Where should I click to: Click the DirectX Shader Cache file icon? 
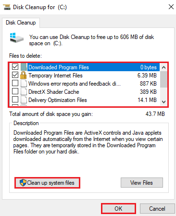[x=24, y=92]
